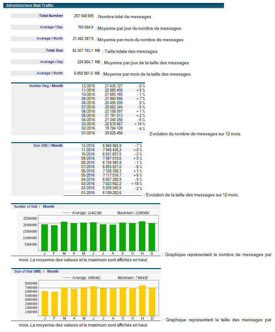This screenshot has height=332, width=275.
Task: Click average per day value 703 684,8
Action: click(85, 27)
